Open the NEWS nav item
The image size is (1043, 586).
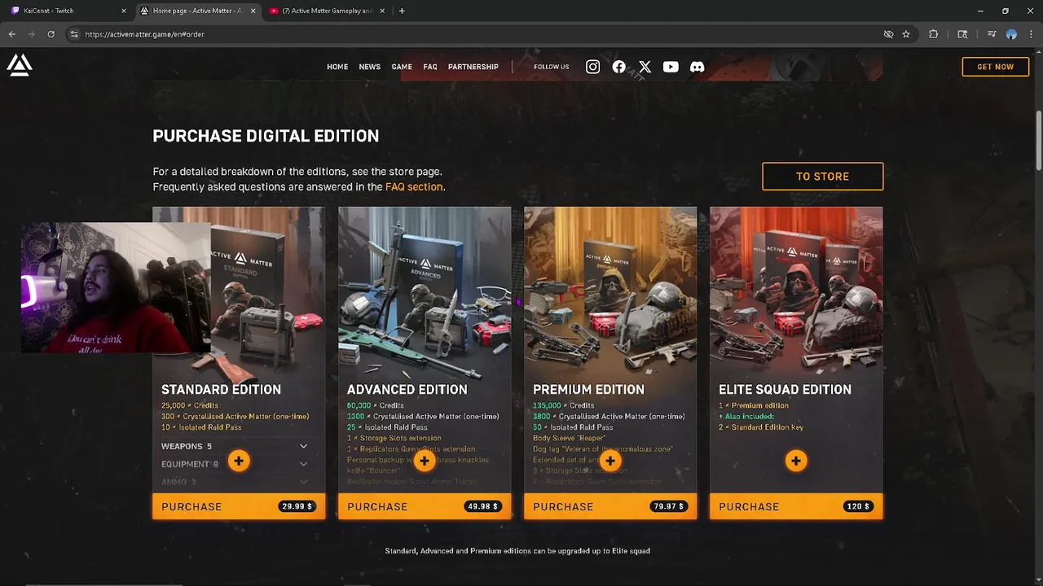(x=370, y=67)
